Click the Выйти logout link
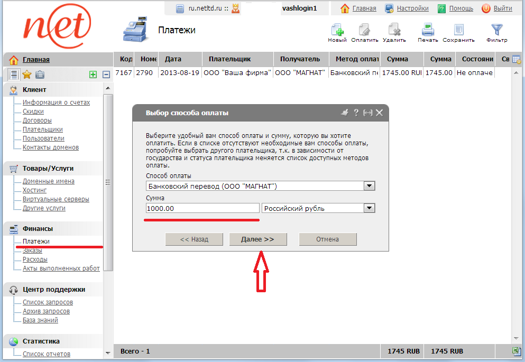 pyautogui.click(x=502, y=8)
